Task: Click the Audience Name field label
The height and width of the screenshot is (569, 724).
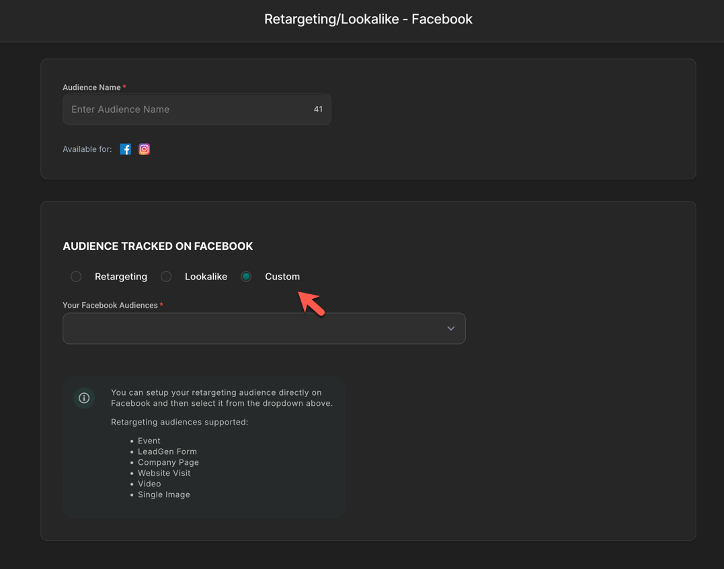Action: coord(91,87)
